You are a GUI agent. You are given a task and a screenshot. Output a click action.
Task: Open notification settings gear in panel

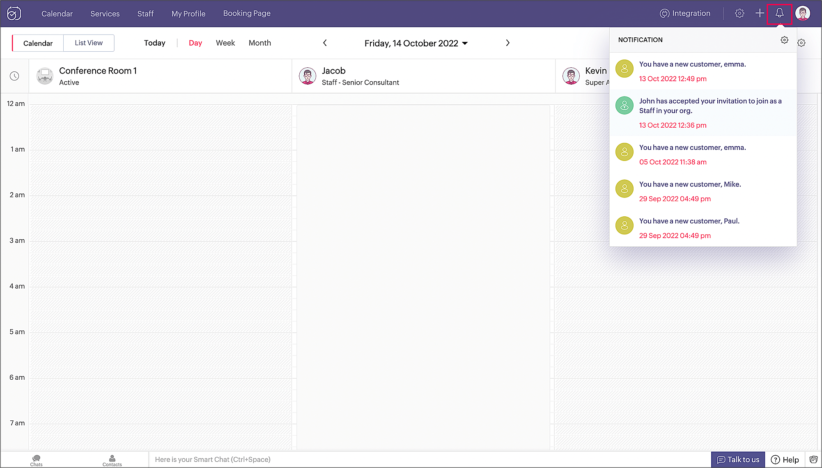pos(784,40)
